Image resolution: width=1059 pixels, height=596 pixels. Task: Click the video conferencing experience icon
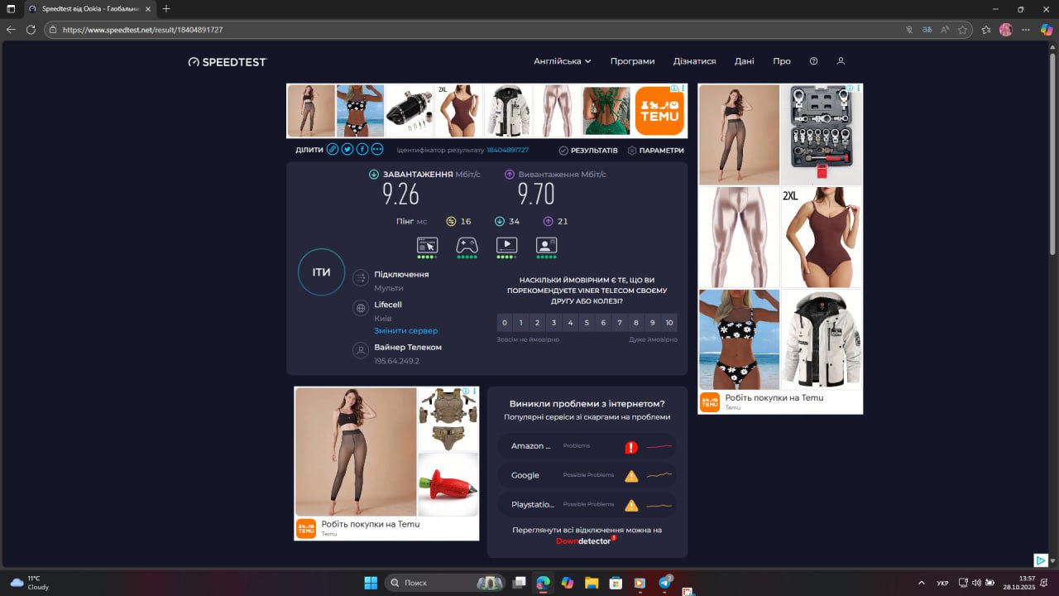(546, 245)
